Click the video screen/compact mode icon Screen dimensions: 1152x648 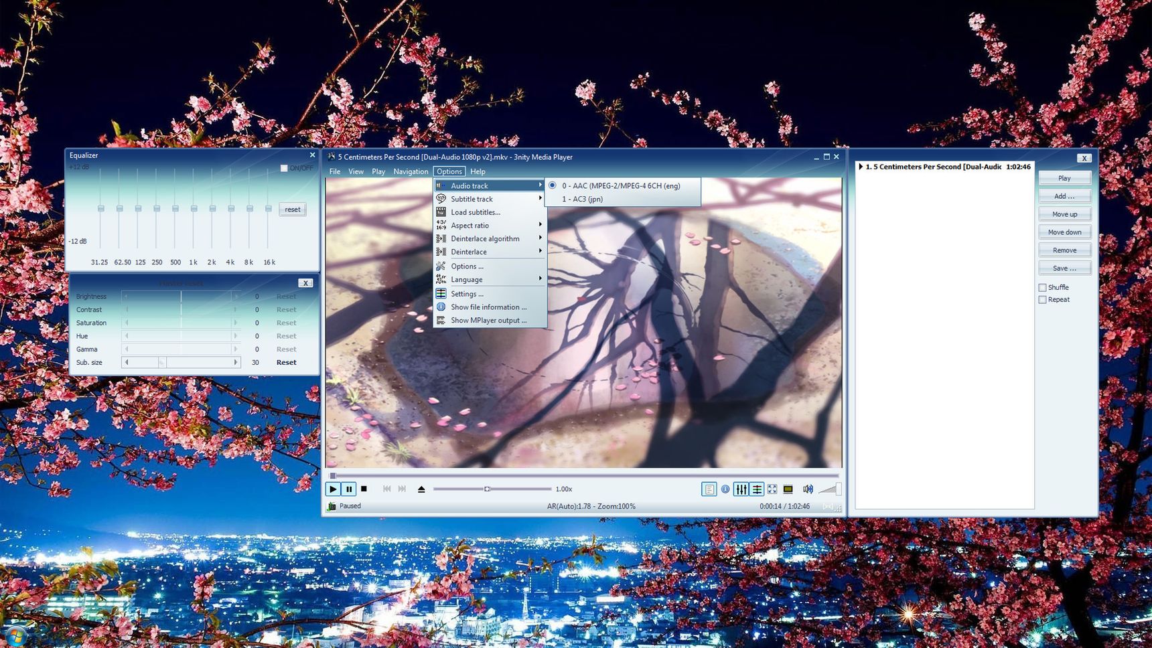[788, 489]
